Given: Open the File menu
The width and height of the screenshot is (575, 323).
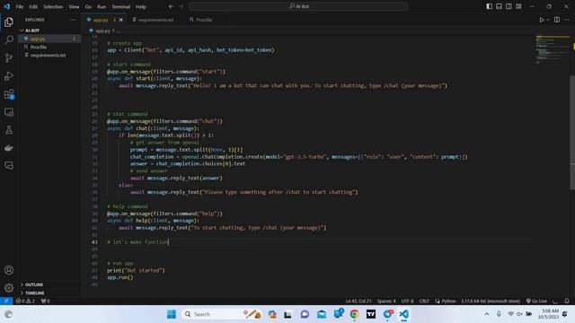Looking at the screenshot, I should point(20,6).
